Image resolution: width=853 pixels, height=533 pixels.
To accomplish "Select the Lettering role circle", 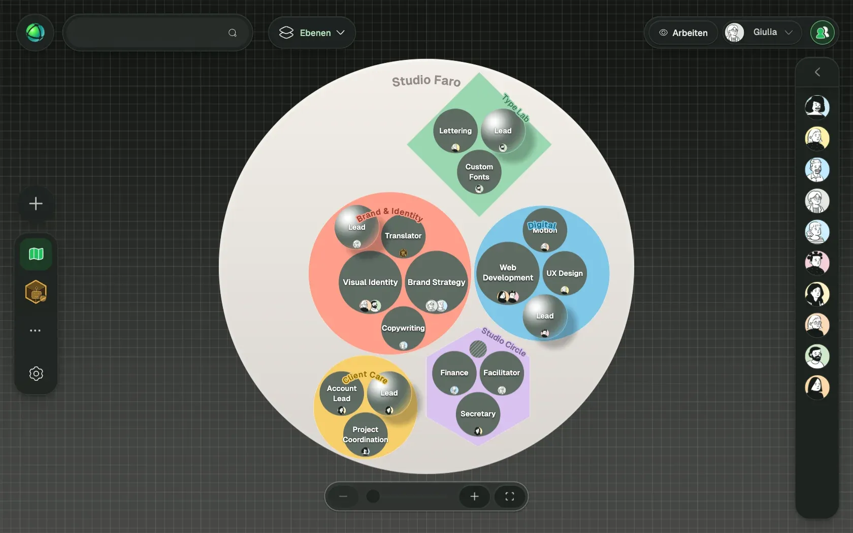I will tap(455, 131).
